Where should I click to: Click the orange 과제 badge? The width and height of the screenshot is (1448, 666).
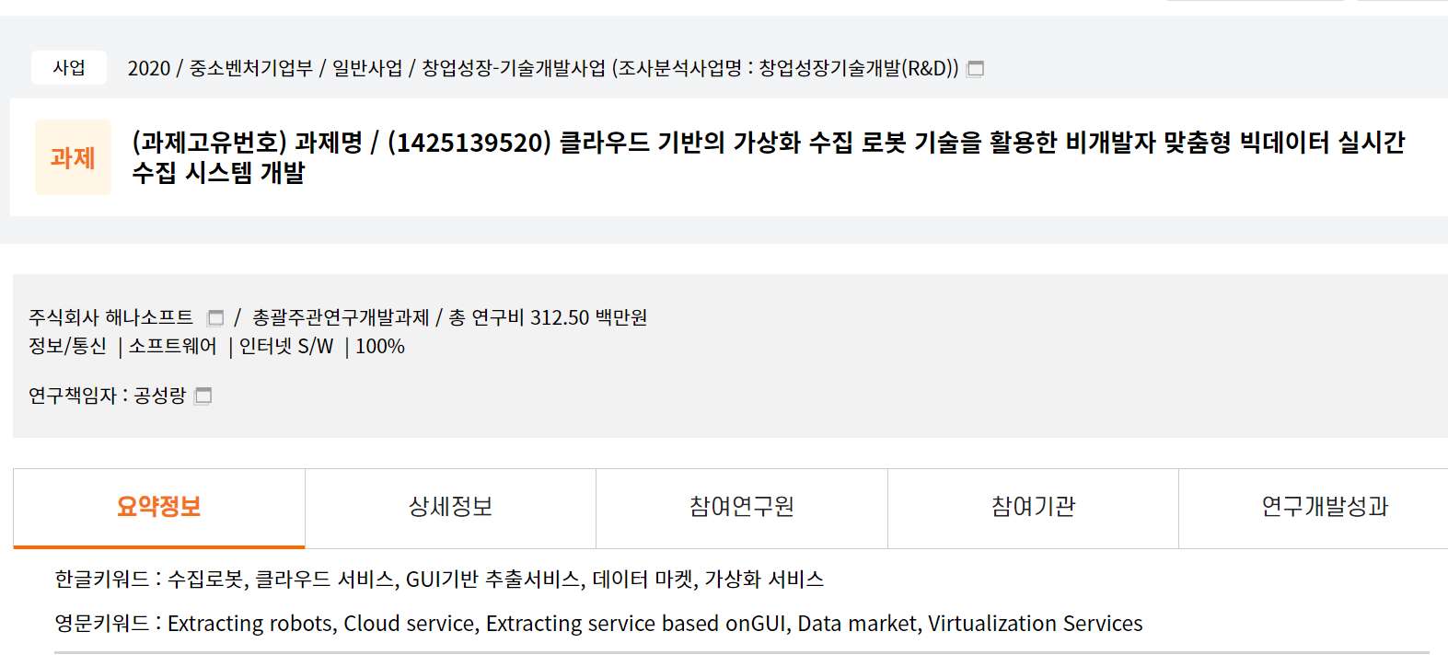(x=73, y=157)
